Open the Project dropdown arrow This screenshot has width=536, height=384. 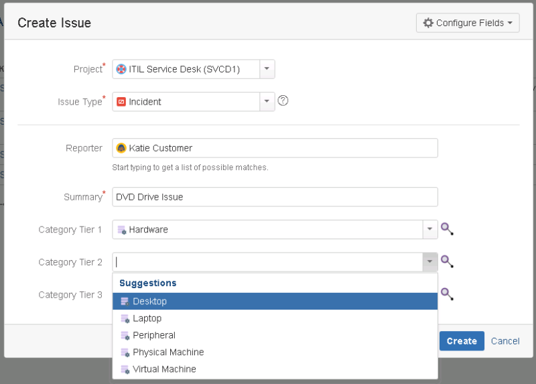(x=267, y=69)
